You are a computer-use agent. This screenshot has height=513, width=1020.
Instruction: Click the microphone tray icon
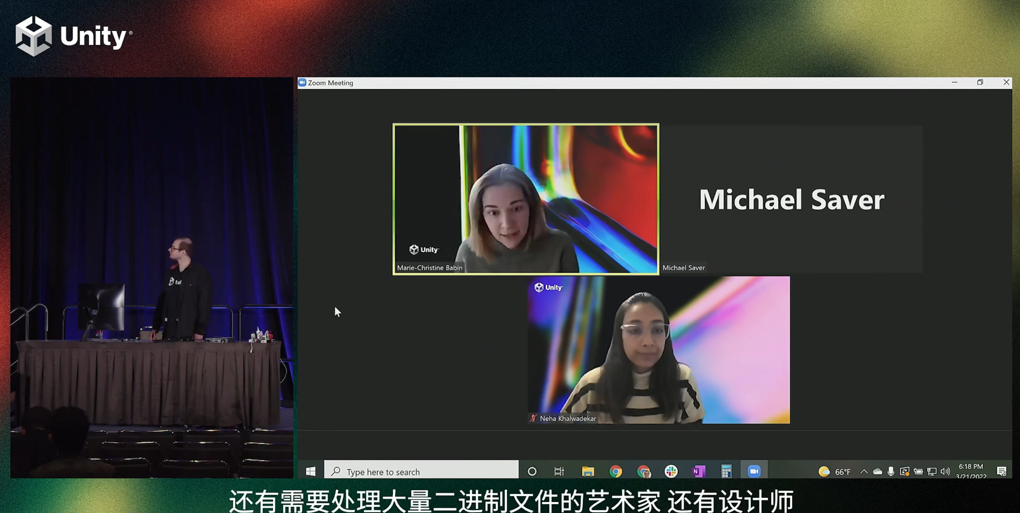891,471
